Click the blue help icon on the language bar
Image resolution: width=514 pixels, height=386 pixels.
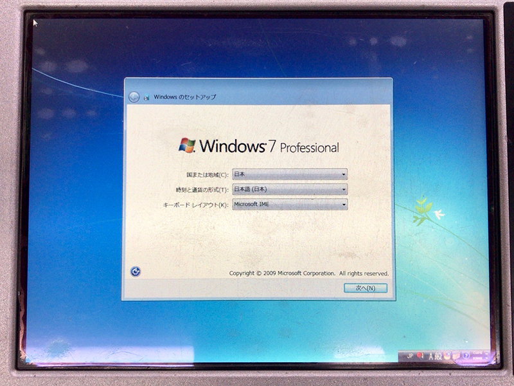click(466, 356)
